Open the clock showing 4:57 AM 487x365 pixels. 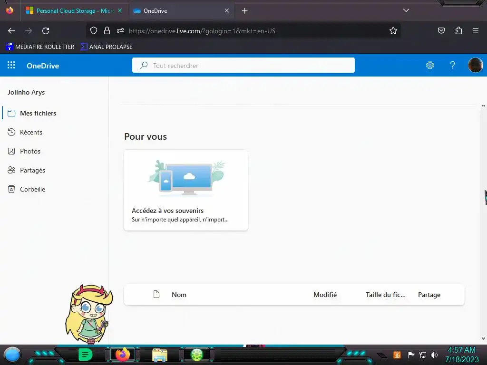coord(462,355)
